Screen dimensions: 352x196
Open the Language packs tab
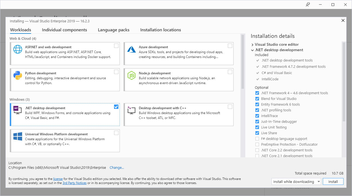tap(114, 30)
